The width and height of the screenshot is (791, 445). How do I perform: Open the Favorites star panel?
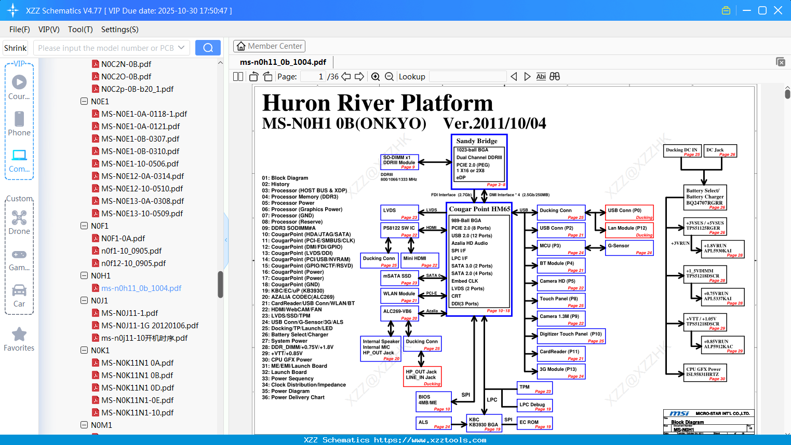point(19,339)
